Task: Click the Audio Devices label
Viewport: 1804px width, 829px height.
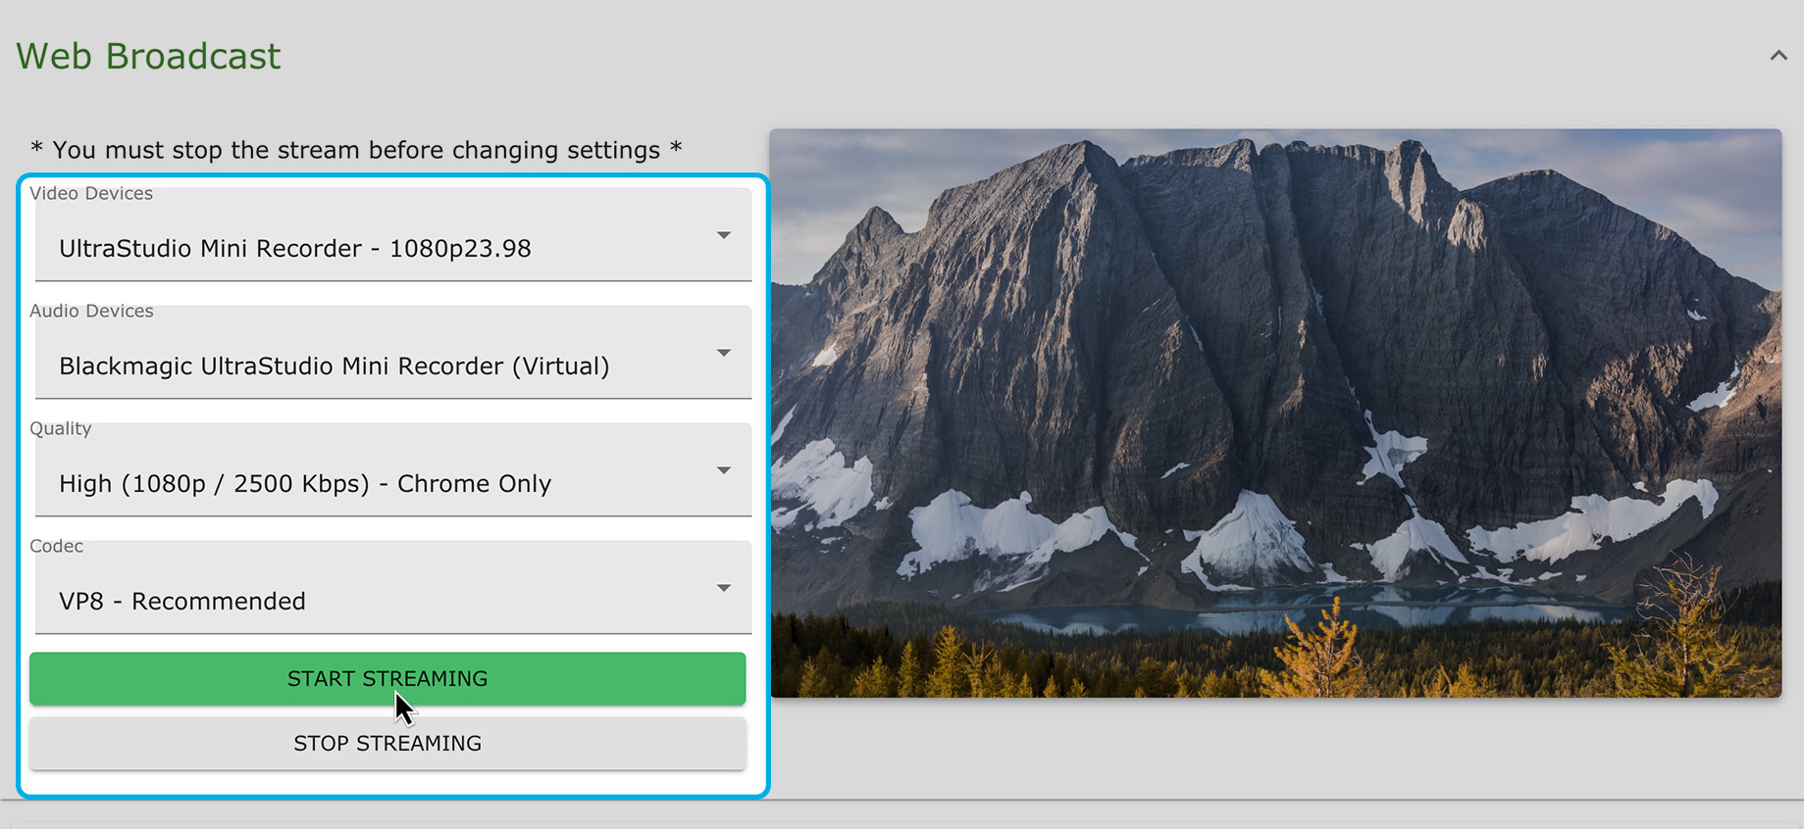Action: (x=91, y=311)
